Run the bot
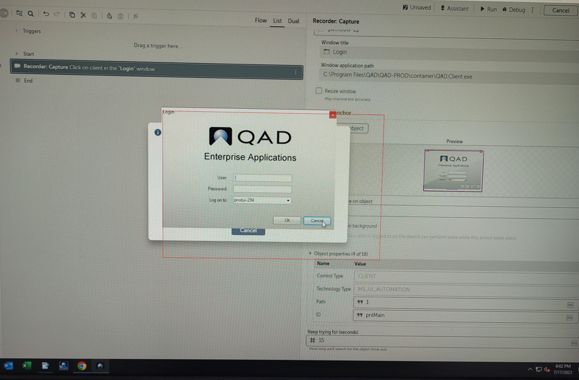The width and height of the screenshot is (579, 380). 488,9
